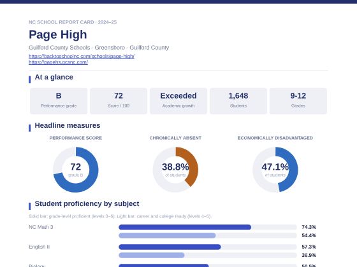This screenshot has height=267, width=357.
Task: Open the pagehs.gcsnc.com website link
Action: point(58,62)
